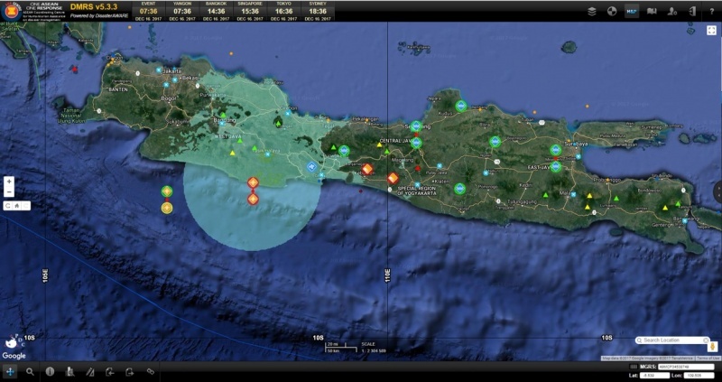Zoom in with the plus button

tap(9, 182)
